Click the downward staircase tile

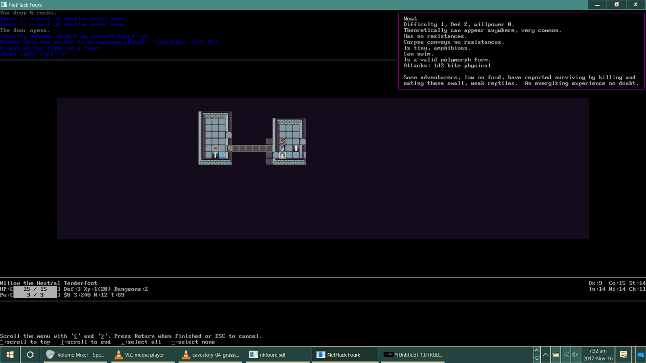(x=296, y=148)
